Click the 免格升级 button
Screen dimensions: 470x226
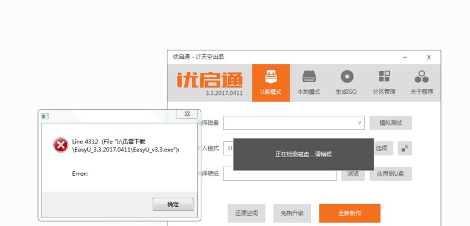(292, 213)
